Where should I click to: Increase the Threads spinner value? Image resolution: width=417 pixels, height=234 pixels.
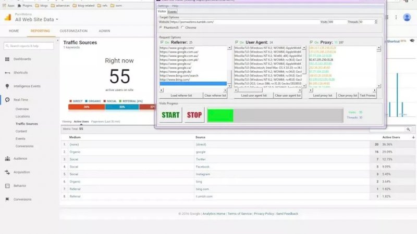tap(376, 21)
